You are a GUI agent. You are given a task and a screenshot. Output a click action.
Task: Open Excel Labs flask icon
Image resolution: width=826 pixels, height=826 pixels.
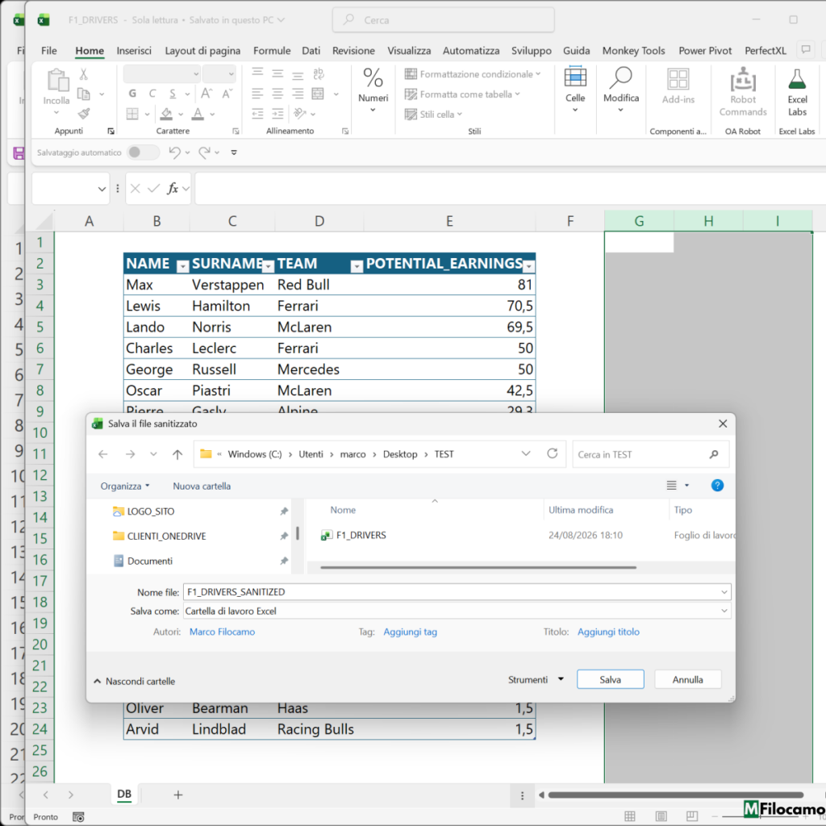pyautogui.click(x=797, y=79)
